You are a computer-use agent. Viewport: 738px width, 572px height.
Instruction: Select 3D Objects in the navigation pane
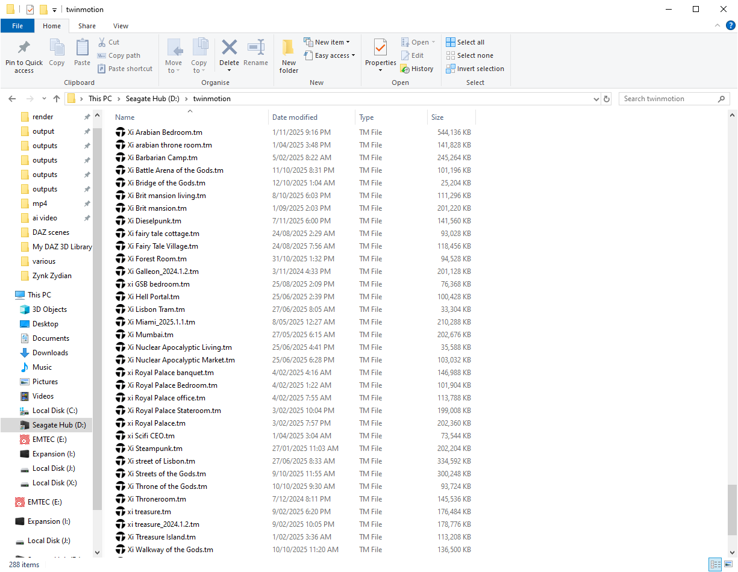point(49,309)
